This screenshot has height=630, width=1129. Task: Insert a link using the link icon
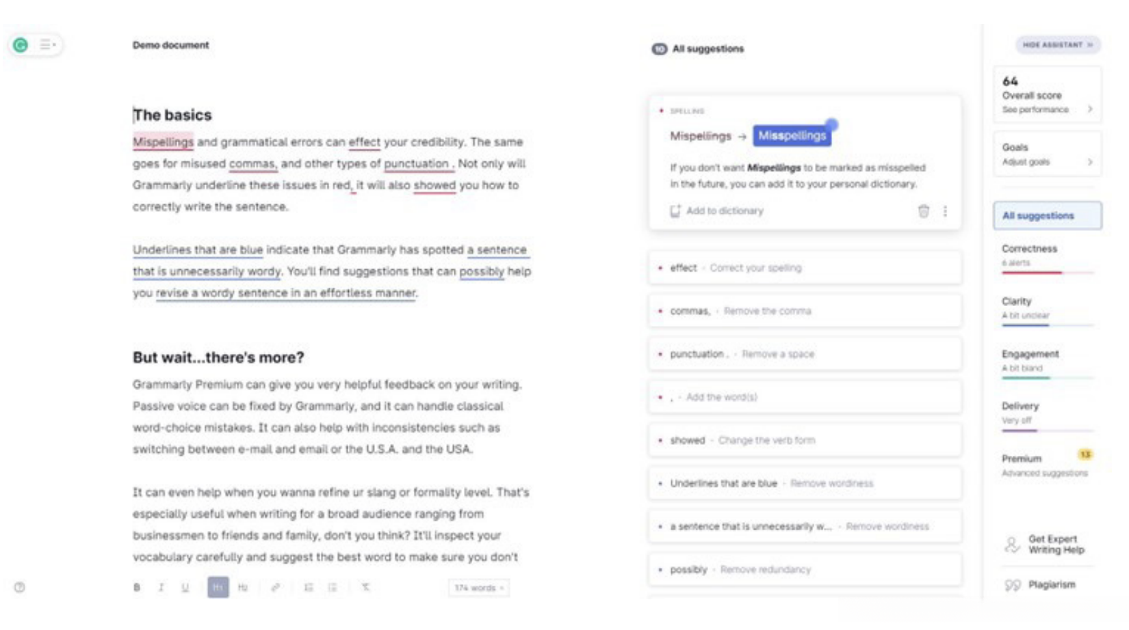(275, 587)
